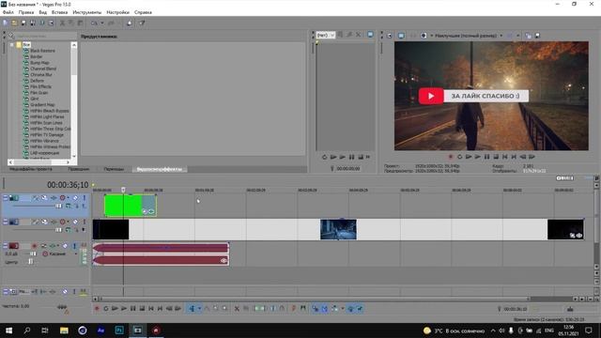This screenshot has width=601, height=338.
Task: Click Save Snapshot to File in video preview
Action: pyautogui.click(x=537, y=36)
